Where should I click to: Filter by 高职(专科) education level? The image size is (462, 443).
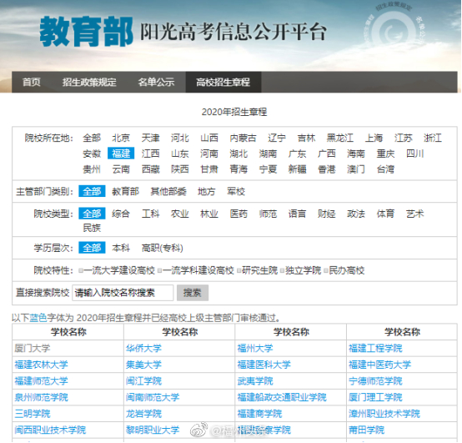[163, 248]
